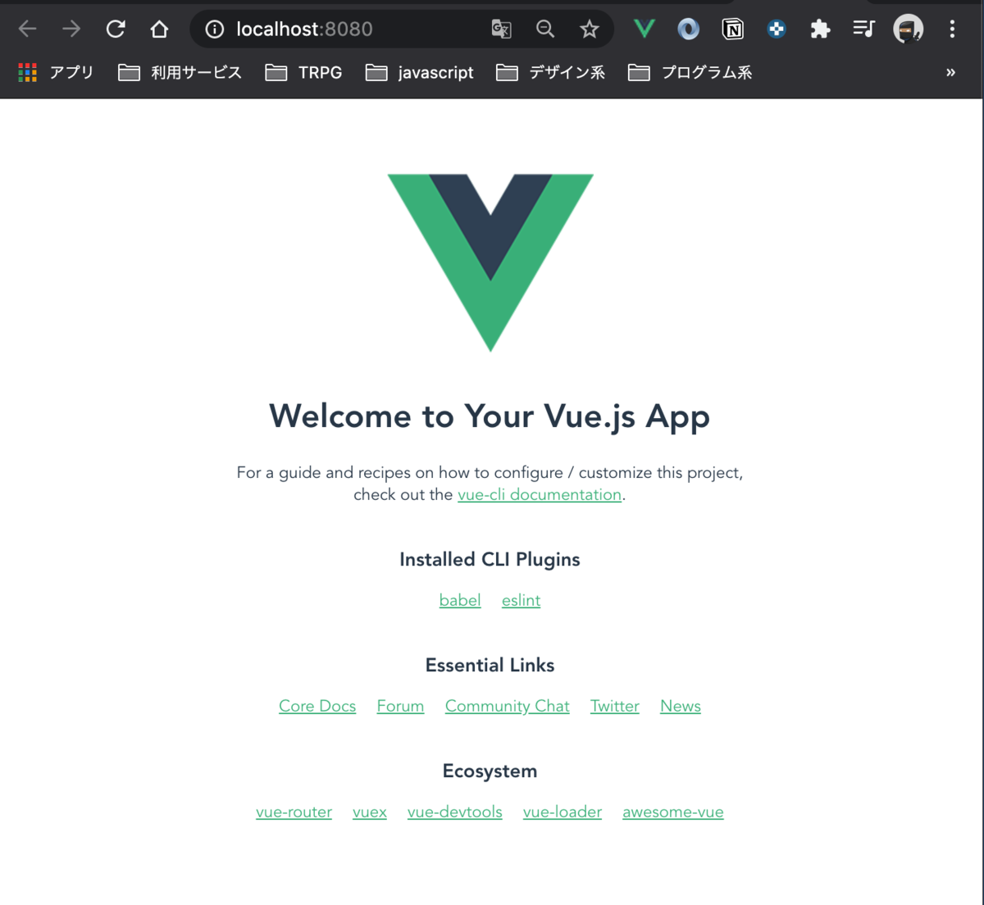
Task: Open the アプリ apps shortcut
Action: [56, 73]
